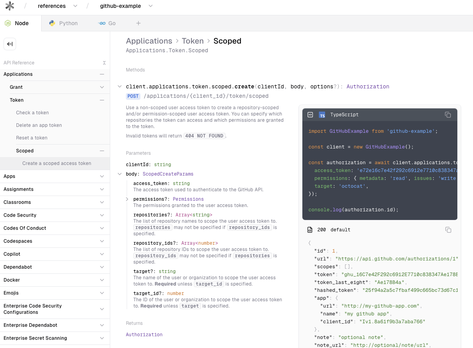Viewport: 473px width, 348px height.
Task: Click the code brackets icon in snippet header
Action: [x=310, y=115]
